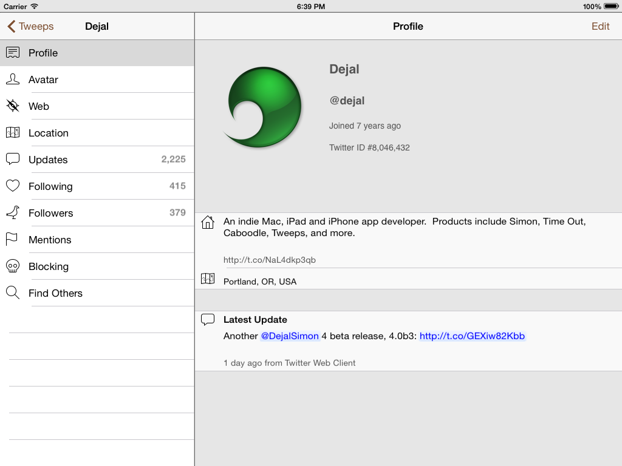Go back to Tweeps list

pyautogui.click(x=30, y=27)
